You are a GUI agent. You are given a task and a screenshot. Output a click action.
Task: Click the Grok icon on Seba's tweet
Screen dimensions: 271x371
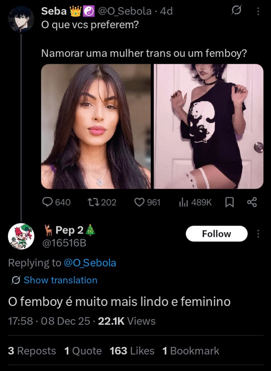(x=236, y=11)
